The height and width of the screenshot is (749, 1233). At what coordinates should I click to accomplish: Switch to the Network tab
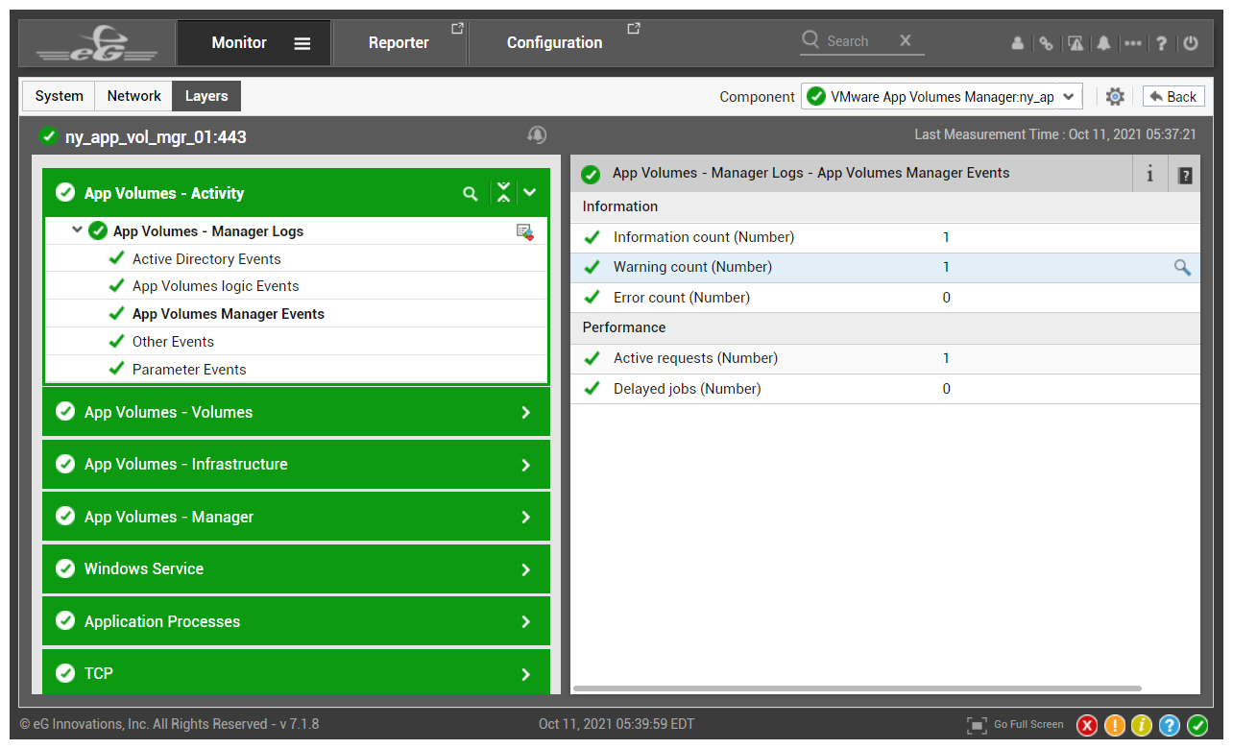pyautogui.click(x=133, y=96)
